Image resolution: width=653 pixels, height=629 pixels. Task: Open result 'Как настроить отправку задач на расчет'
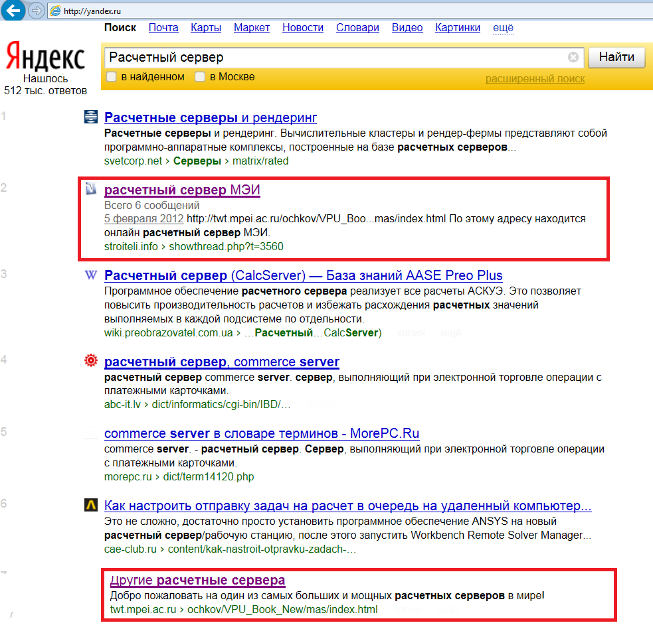click(347, 506)
